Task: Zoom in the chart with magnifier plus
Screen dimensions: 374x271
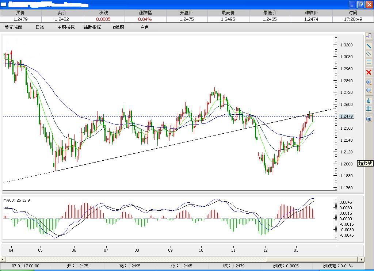Action: [369, 82]
